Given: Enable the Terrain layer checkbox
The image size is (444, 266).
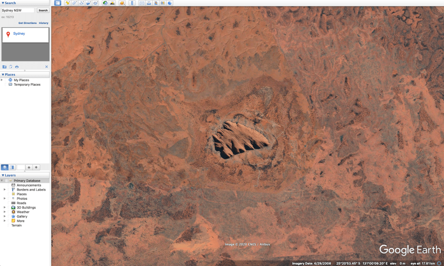Looking at the screenshot, I should [x=9, y=226].
